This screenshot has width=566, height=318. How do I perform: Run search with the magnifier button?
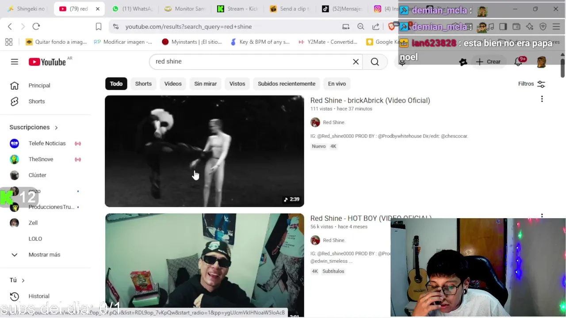375,62
